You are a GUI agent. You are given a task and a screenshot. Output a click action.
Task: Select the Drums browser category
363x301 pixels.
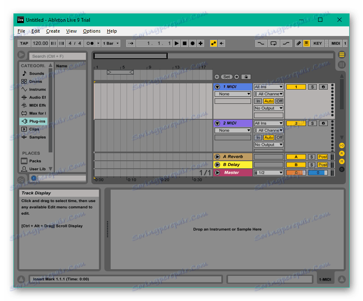tap(34, 81)
